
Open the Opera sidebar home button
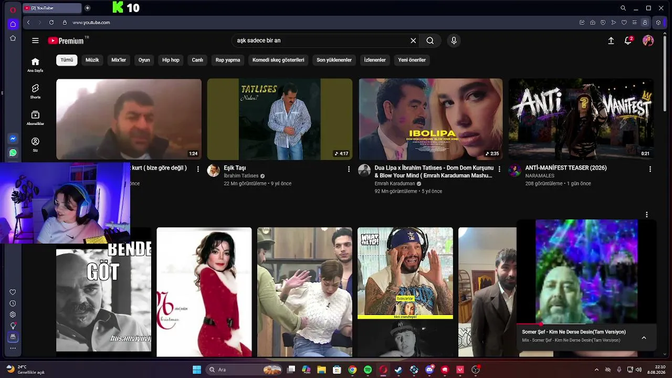[x=13, y=24]
